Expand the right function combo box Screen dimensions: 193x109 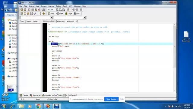[84, 18]
